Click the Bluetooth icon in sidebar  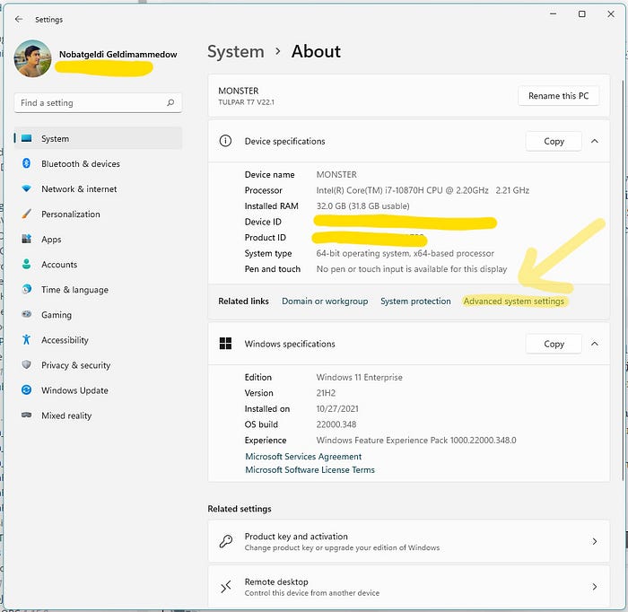26,163
